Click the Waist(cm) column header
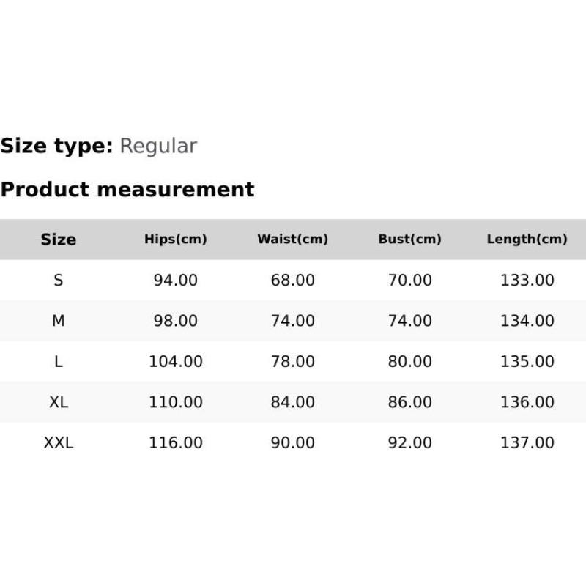The width and height of the screenshot is (586, 586). 293,240
